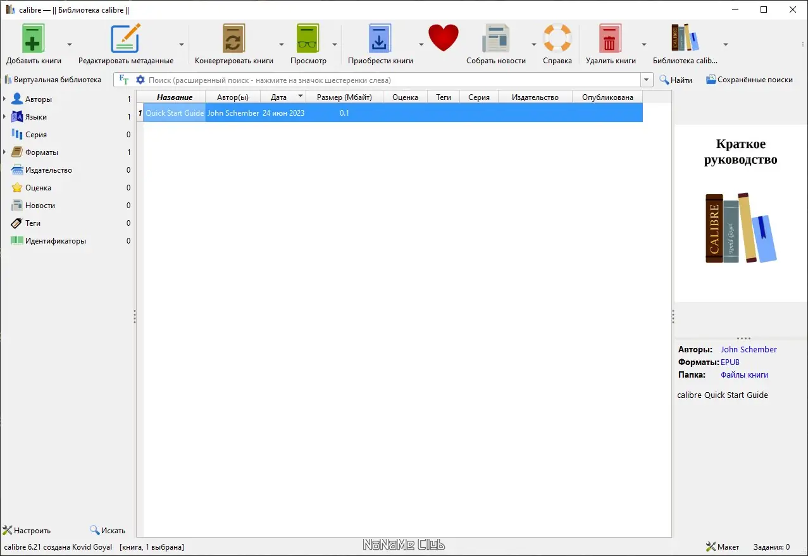Click the 0.1 size cell
This screenshot has width=808, height=556.
344,113
